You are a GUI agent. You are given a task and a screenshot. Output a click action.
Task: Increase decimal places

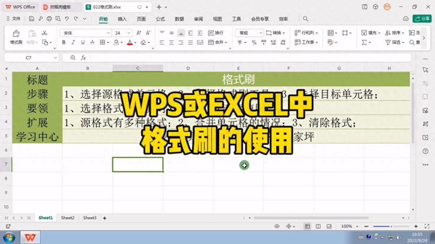click(273, 42)
